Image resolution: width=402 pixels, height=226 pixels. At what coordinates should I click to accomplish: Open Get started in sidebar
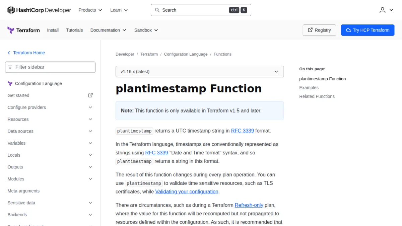pyautogui.click(x=50, y=95)
